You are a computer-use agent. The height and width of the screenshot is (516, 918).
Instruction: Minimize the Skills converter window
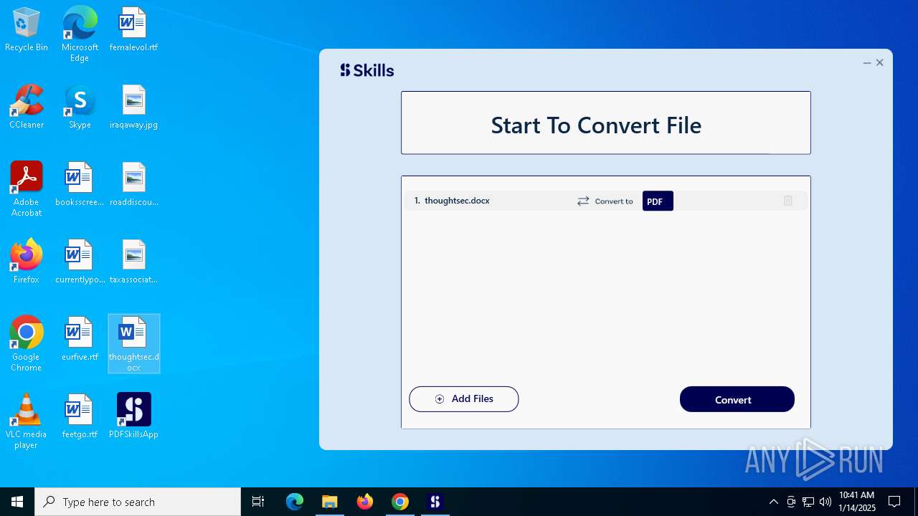(867, 63)
